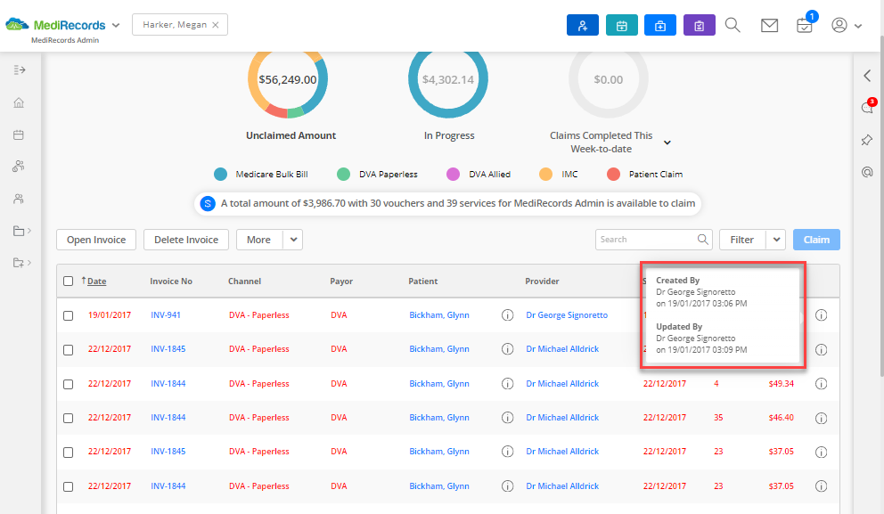Image resolution: width=884 pixels, height=514 pixels.
Task: Open the MediRecords logo dropdown arrow
Action: point(116,25)
